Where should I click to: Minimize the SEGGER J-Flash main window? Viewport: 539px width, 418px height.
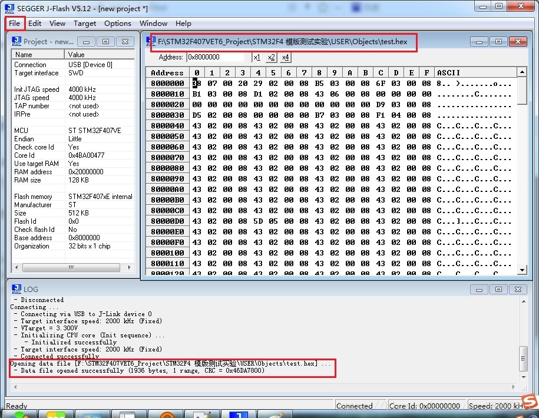(482, 6)
